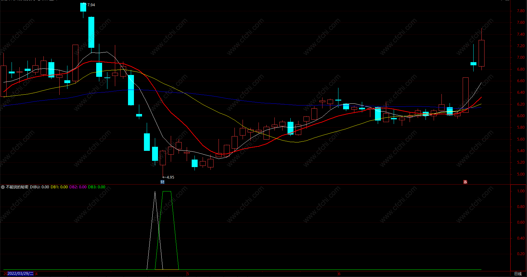The image size is (527, 277).
Task: Click month marker 6 on time axis
Action: pyautogui.click(x=339, y=274)
